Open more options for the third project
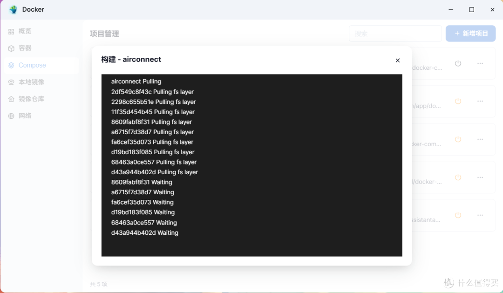This screenshot has height=293, width=503. [x=480, y=139]
